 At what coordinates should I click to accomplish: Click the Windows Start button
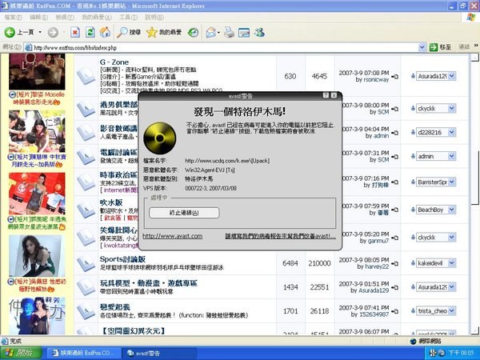pyautogui.click(x=21, y=353)
